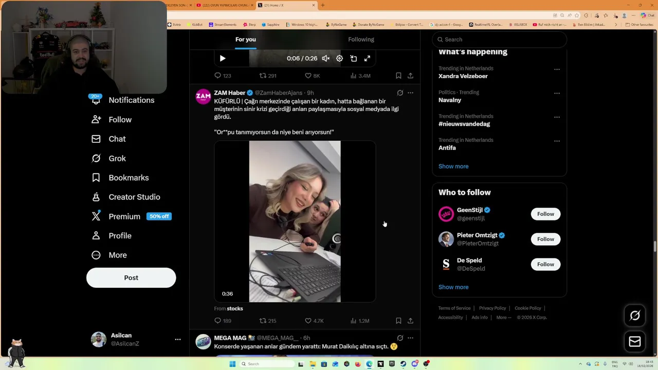
Task: Like the ZAM Haber post with 4.7K likes
Action: click(x=314, y=321)
